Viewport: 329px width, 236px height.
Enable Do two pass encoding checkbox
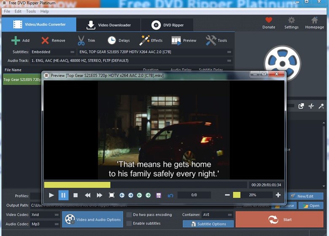coord(129,215)
